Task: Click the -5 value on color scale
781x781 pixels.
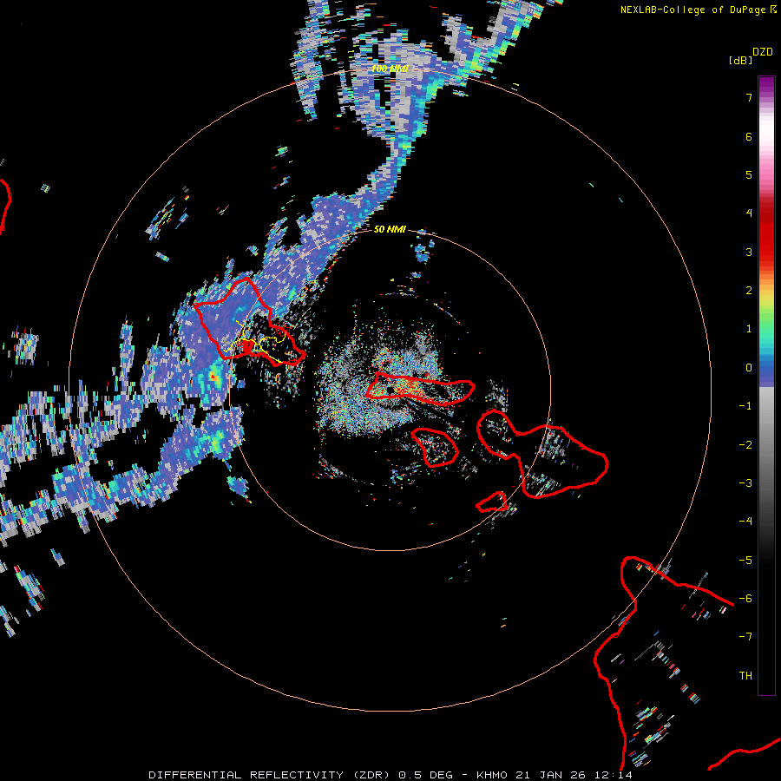Action: (x=745, y=561)
